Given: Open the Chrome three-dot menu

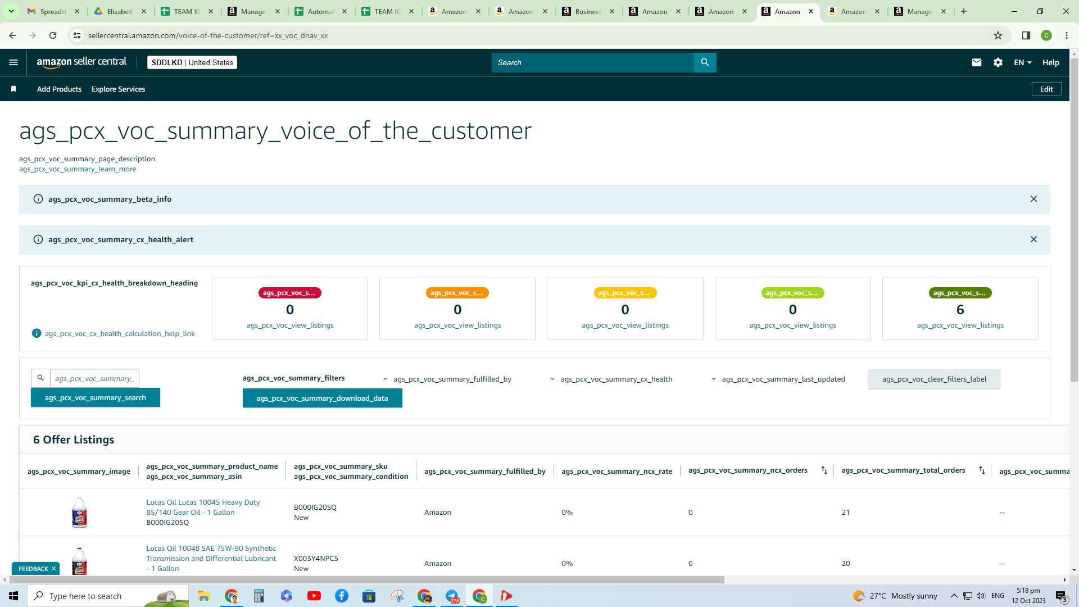Looking at the screenshot, I should [1067, 35].
